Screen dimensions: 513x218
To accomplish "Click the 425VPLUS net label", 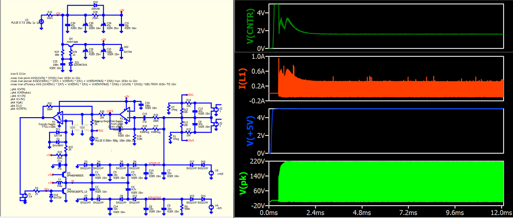I will point(154,162).
